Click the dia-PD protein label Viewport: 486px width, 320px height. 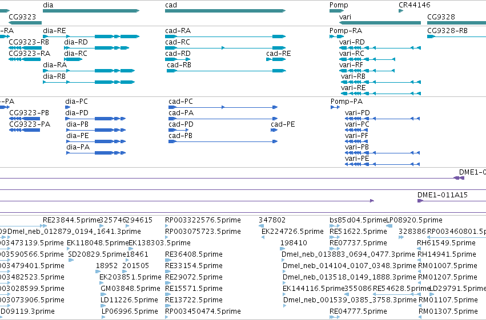77,113
